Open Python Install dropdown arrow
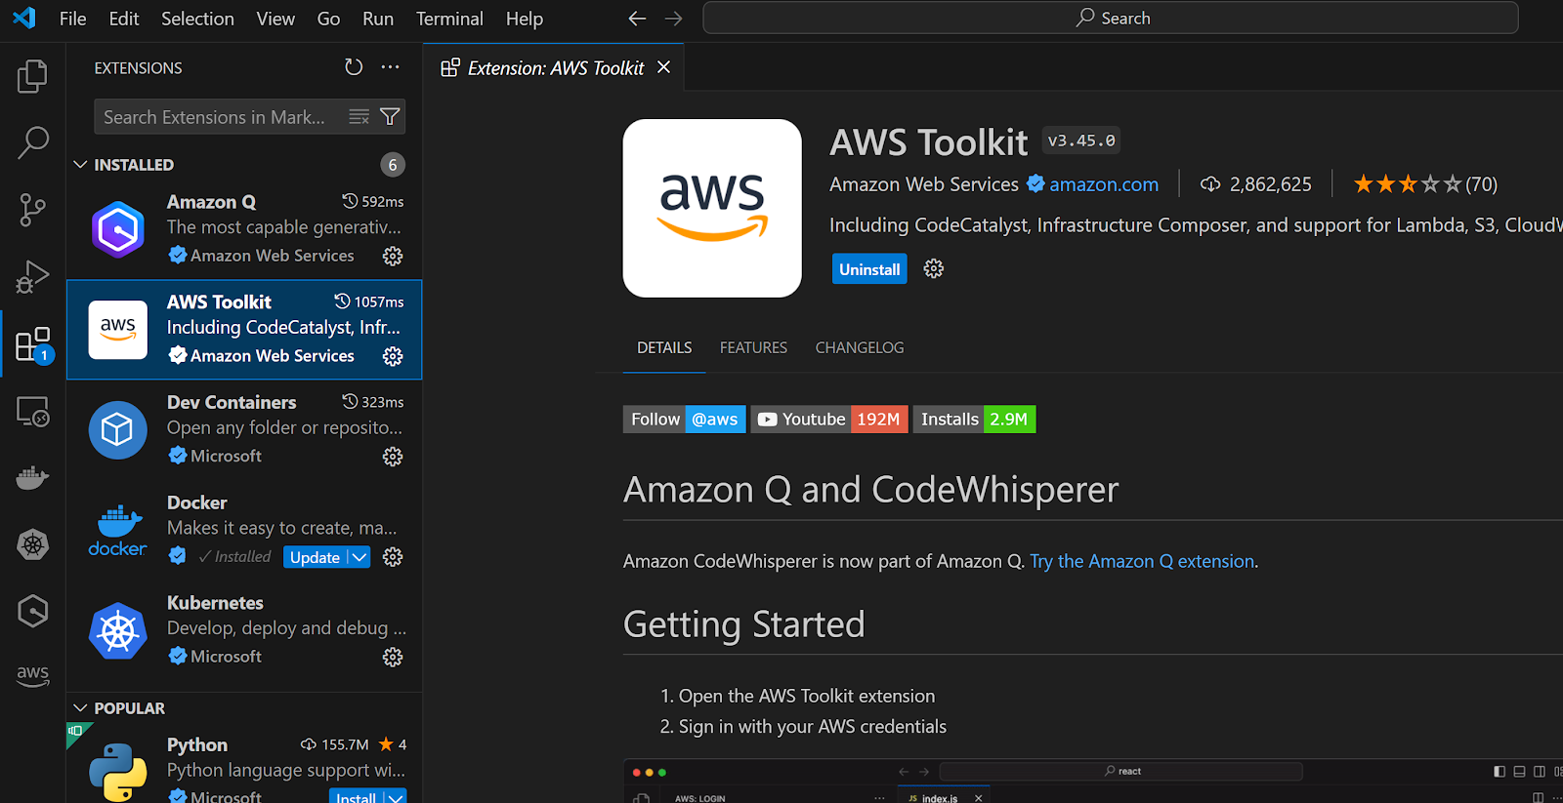The height and width of the screenshot is (803, 1563). coord(396,798)
